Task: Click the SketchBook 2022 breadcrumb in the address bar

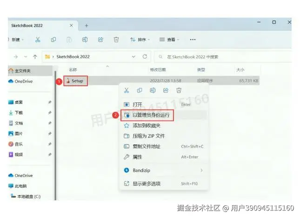Action: click(x=73, y=57)
